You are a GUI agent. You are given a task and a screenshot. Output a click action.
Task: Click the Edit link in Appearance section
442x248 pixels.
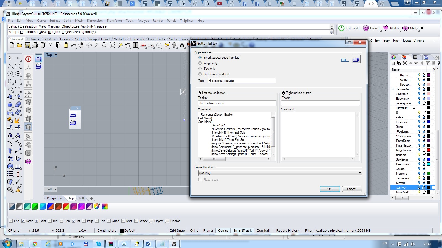[344, 60]
